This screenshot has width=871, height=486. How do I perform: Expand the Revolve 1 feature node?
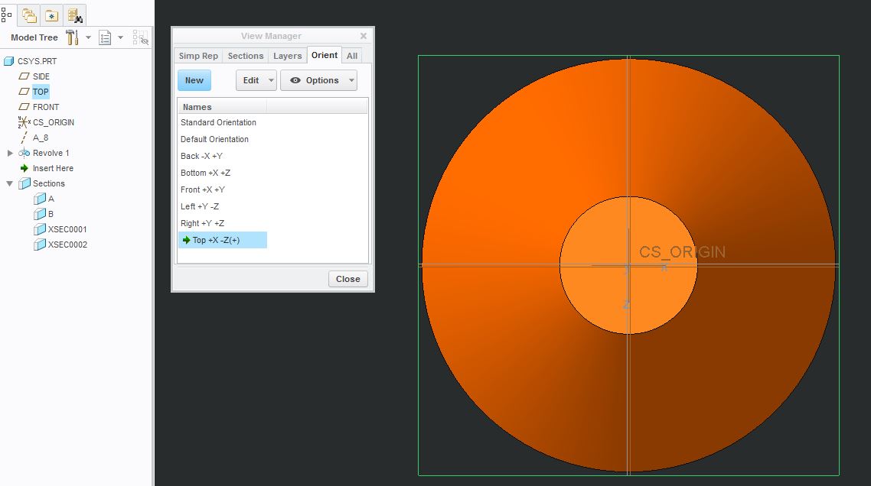(x=10, y=153)
